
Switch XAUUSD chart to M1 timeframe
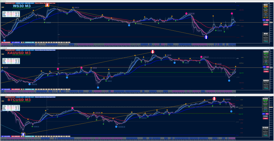click(69, 89)
